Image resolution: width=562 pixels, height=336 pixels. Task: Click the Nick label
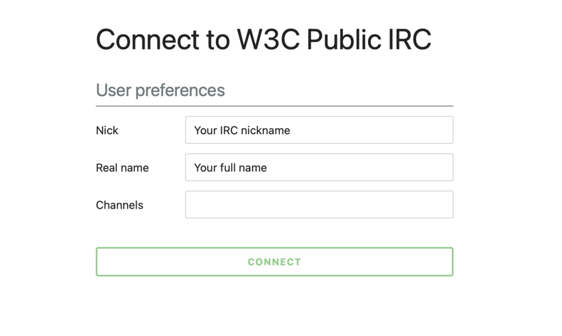(x=107, y=130)
